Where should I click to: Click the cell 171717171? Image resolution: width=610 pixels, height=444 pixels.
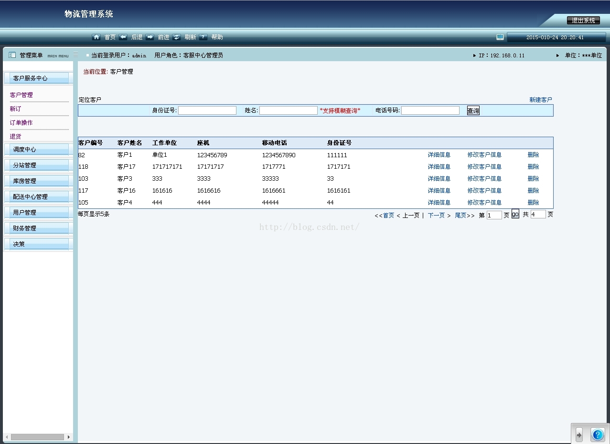(x=167, y=167)
